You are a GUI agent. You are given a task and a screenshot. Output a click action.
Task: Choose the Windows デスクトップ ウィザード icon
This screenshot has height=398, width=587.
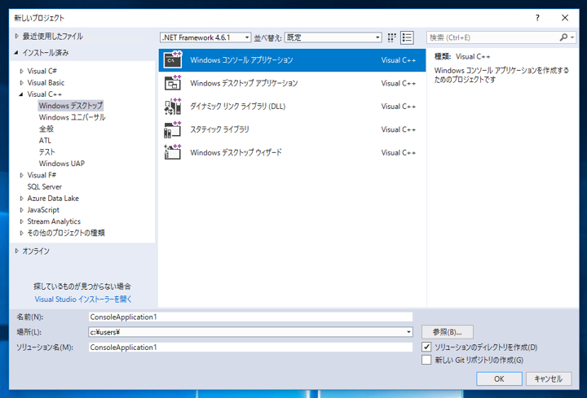[173, 152]
